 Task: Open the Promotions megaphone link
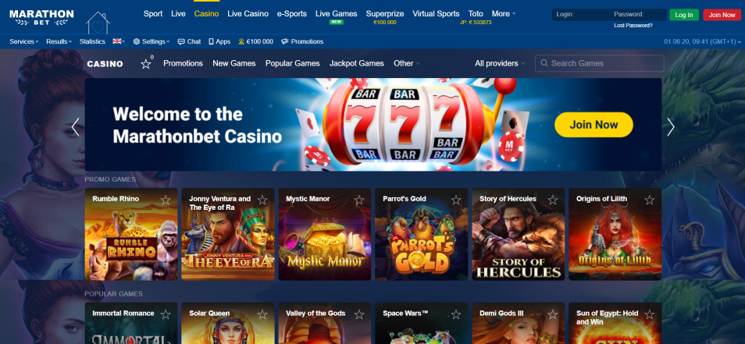click(302, 42)
